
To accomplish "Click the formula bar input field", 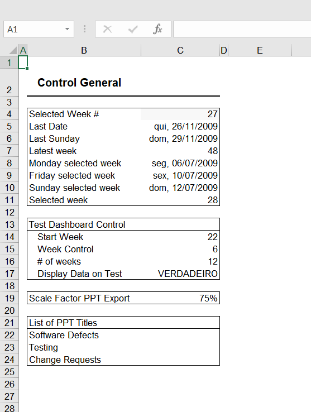I will pyautogui.click(x=242, y=29).
